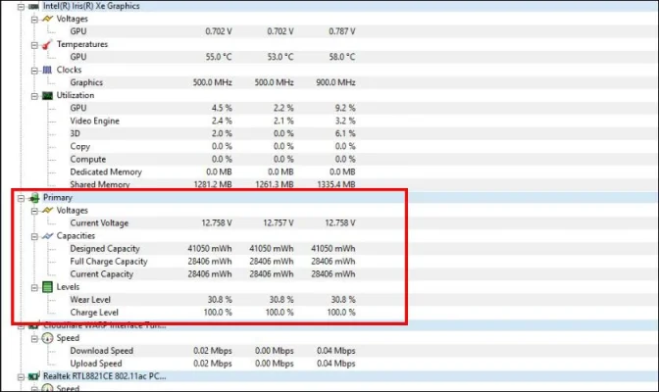
Task: Click the Primary battery icon
Action: coord(32,197)
